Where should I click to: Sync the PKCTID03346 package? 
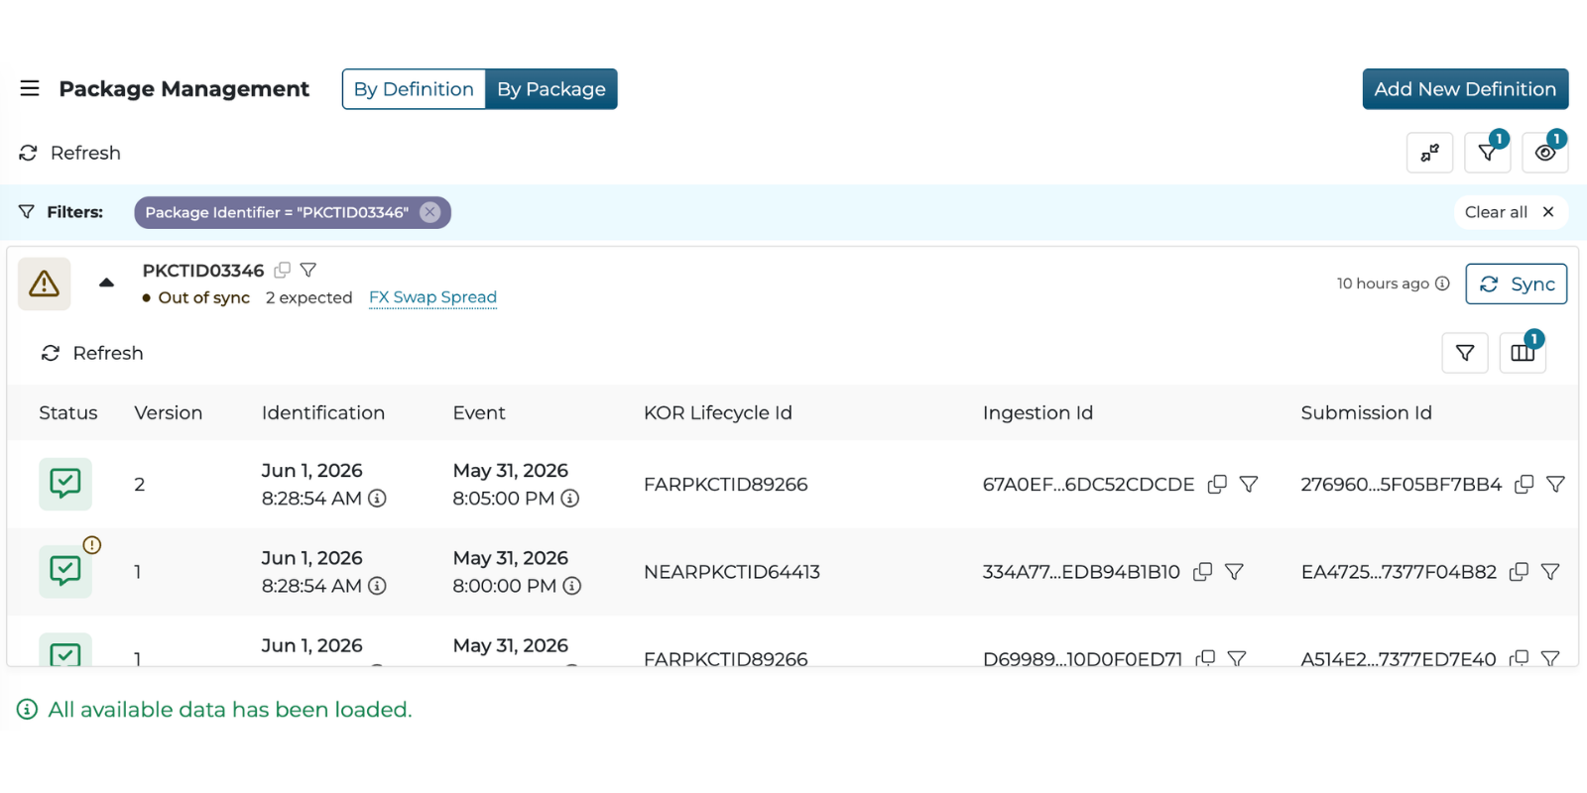[x=1516, y=283]
